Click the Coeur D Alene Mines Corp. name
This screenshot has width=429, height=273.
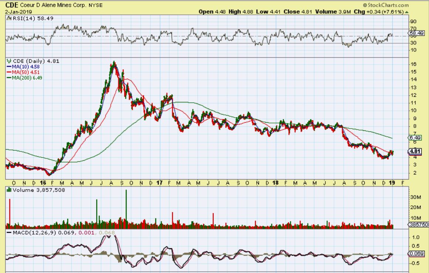point(53,5)
